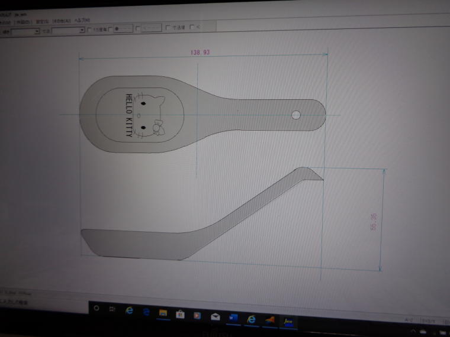
Task: Switch to Word from the taskbar
Action: click(233, 318)
